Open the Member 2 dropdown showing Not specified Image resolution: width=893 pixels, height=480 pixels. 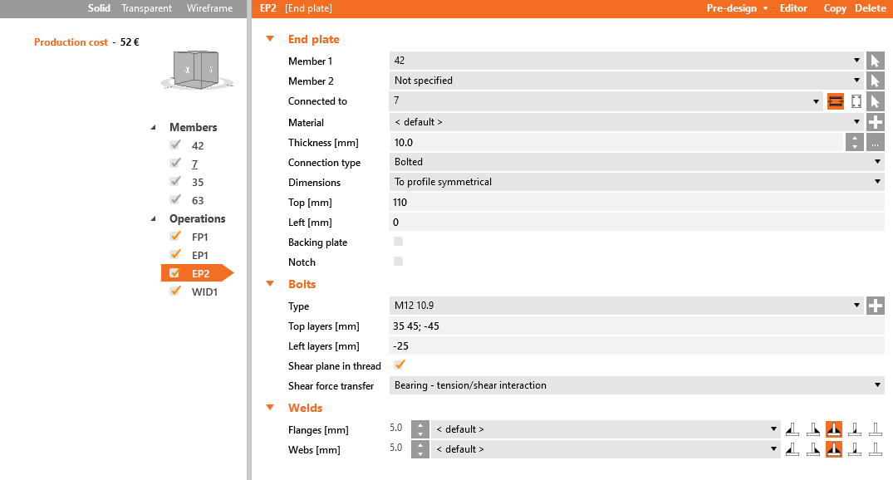click(x=626, y=81)
